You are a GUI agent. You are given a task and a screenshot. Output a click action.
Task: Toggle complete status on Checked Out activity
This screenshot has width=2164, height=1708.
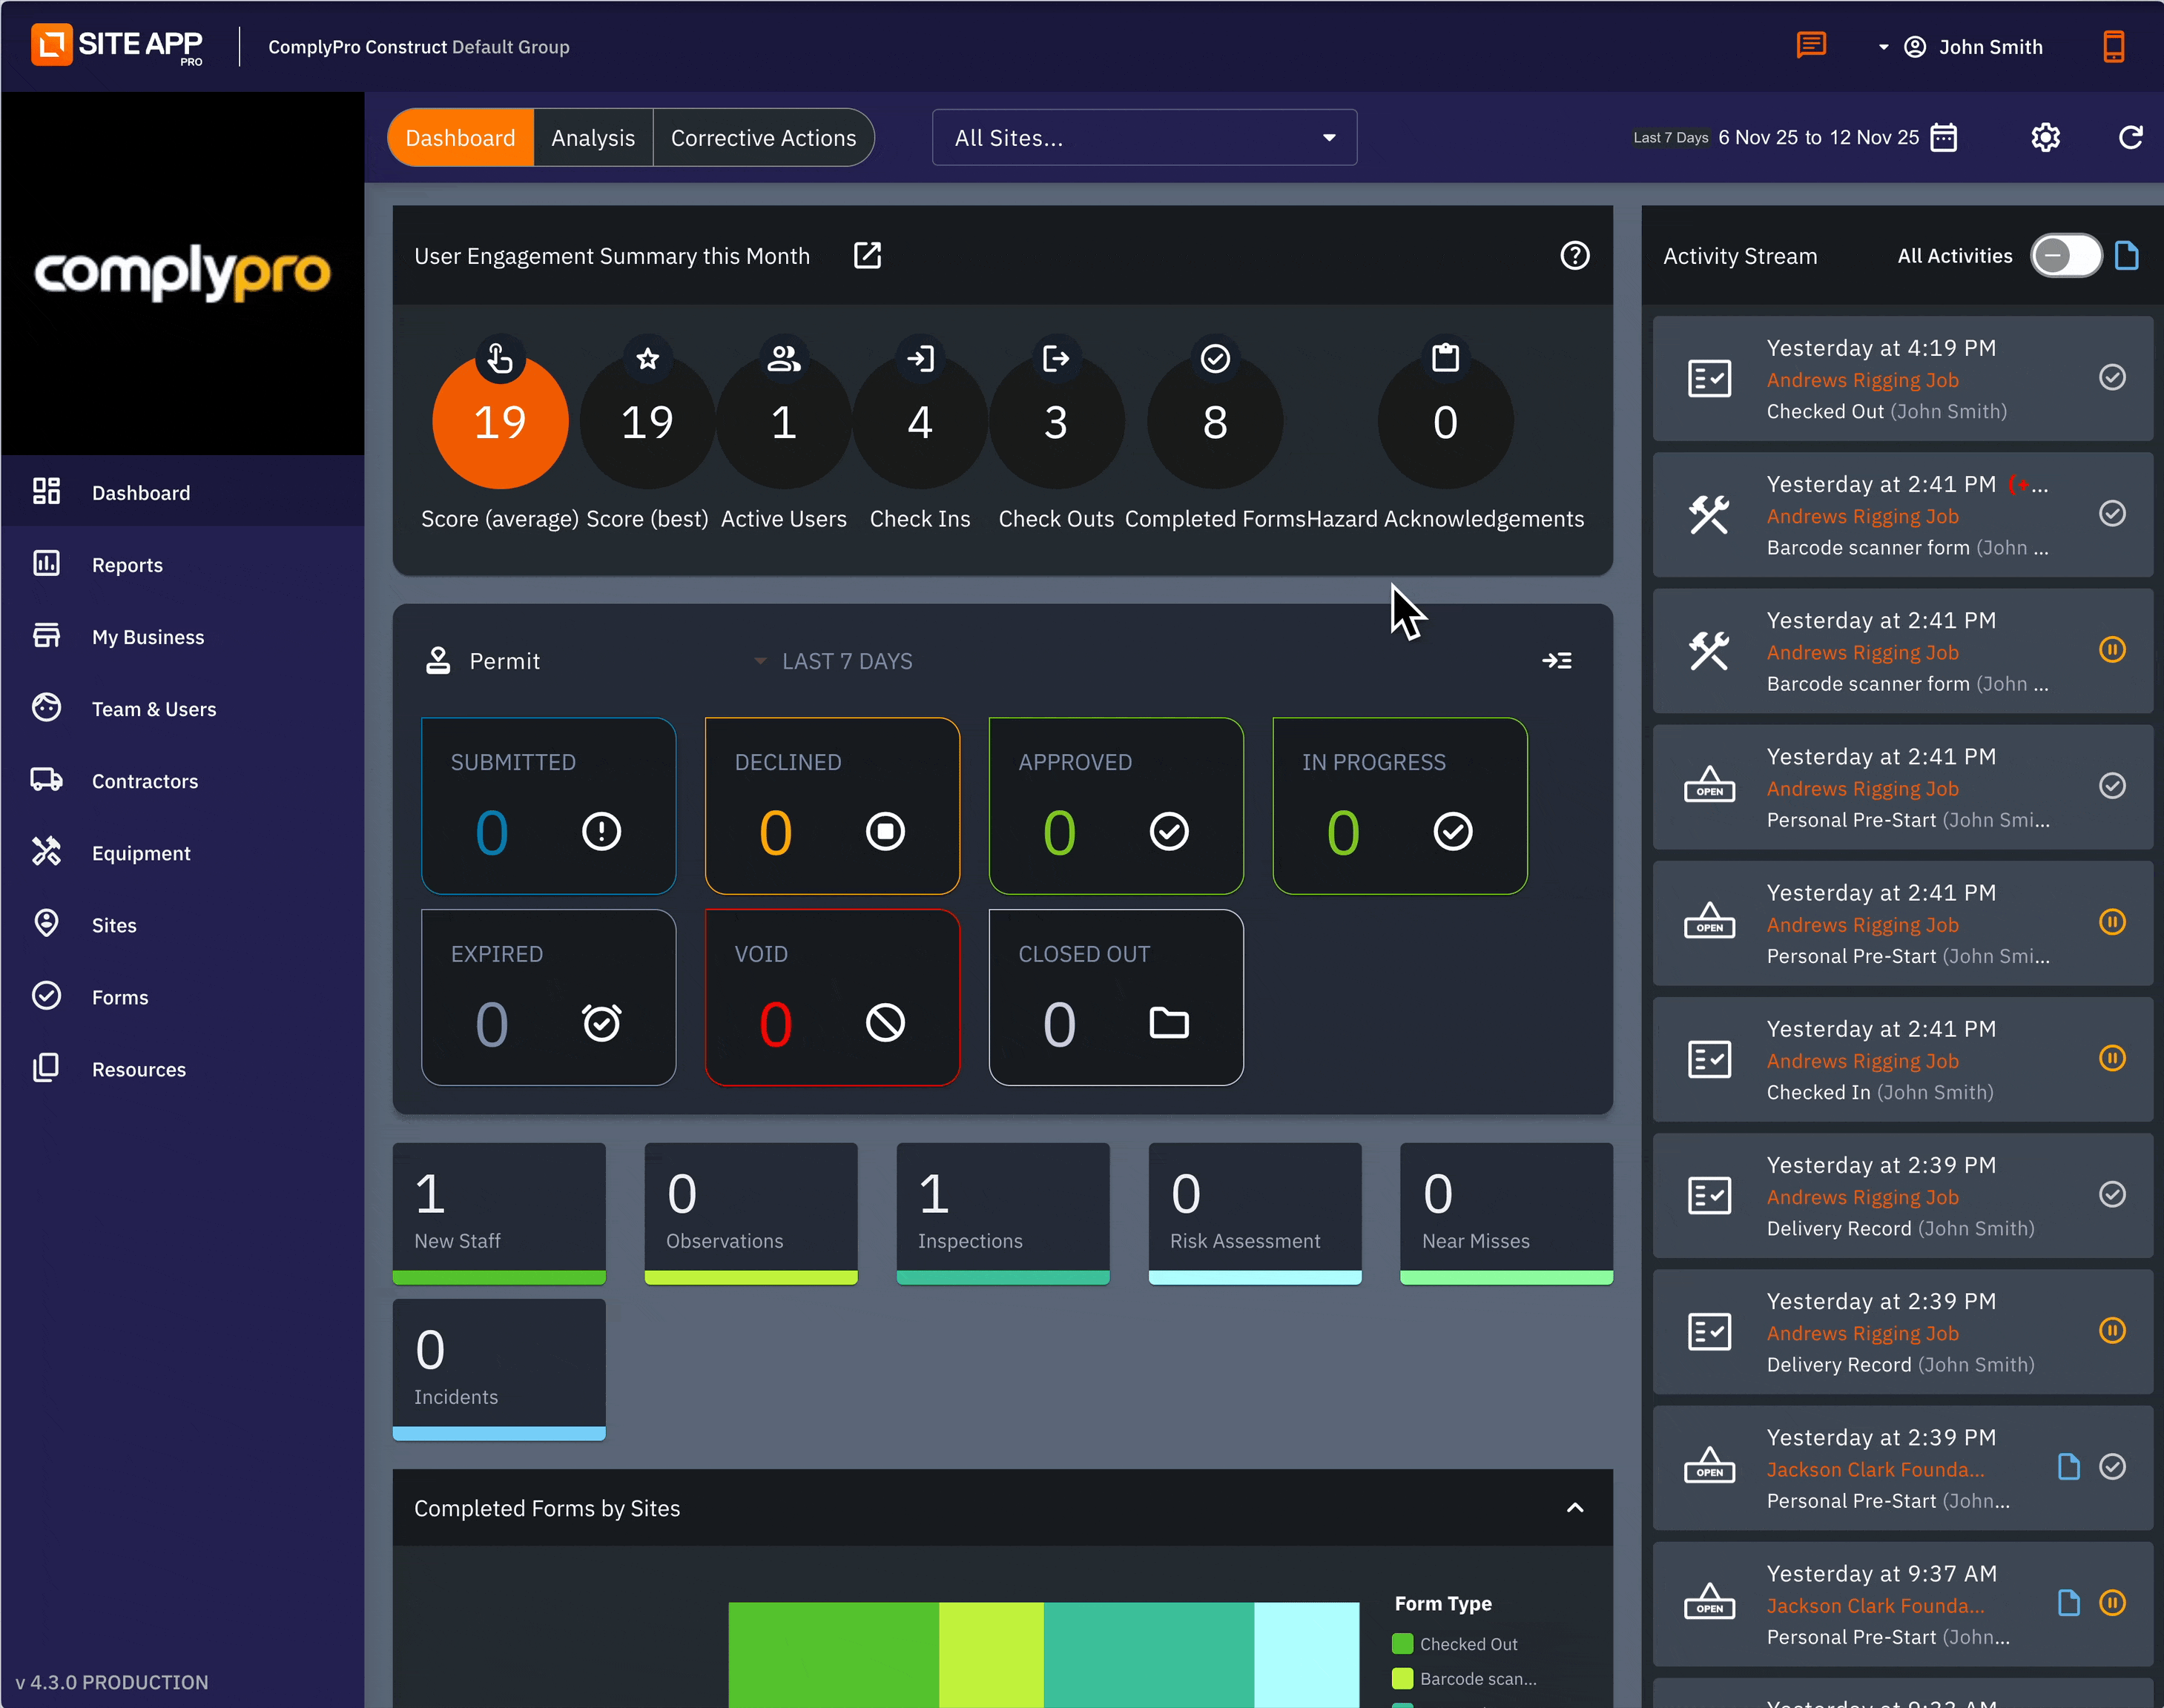pos(2112,378)
